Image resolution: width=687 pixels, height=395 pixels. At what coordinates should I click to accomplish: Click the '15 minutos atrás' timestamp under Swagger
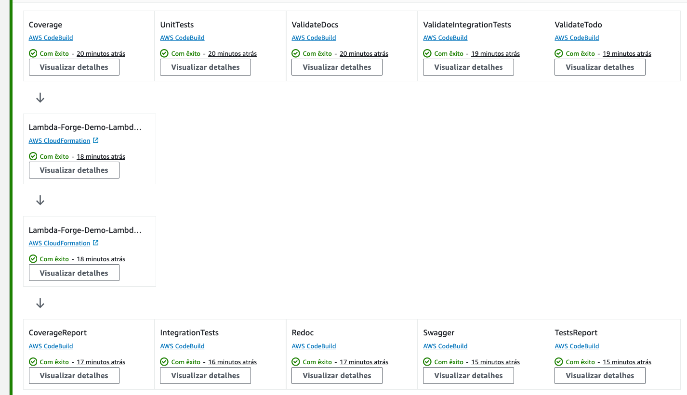coord(495,362)
